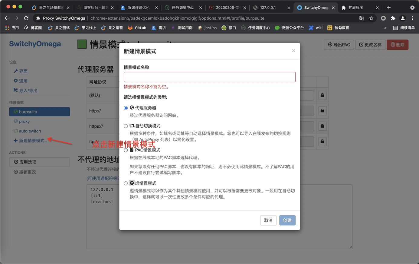Screen dimensions: 419x264
Task: Click the SwitchyOmega logo title
Action: (35, 44)
